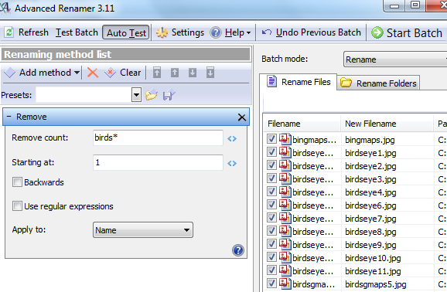447x292 pixels.
Task: Move selected method down one position
Action: 193,73
